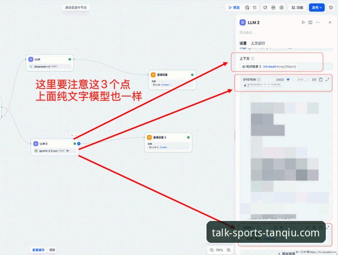This screenshot has width=338, height=255.
Task: Select the 直接回复 2 node
Action: 168,142
